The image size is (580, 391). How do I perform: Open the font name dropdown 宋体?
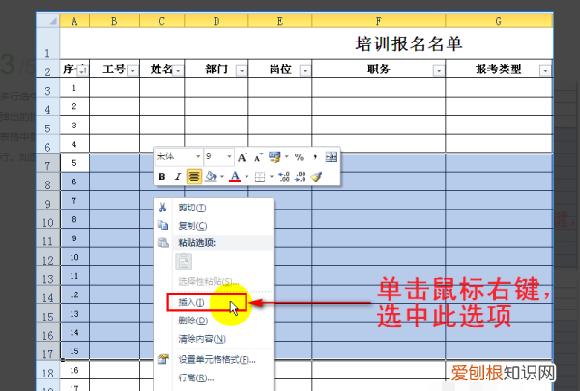(x=198, y=157)
